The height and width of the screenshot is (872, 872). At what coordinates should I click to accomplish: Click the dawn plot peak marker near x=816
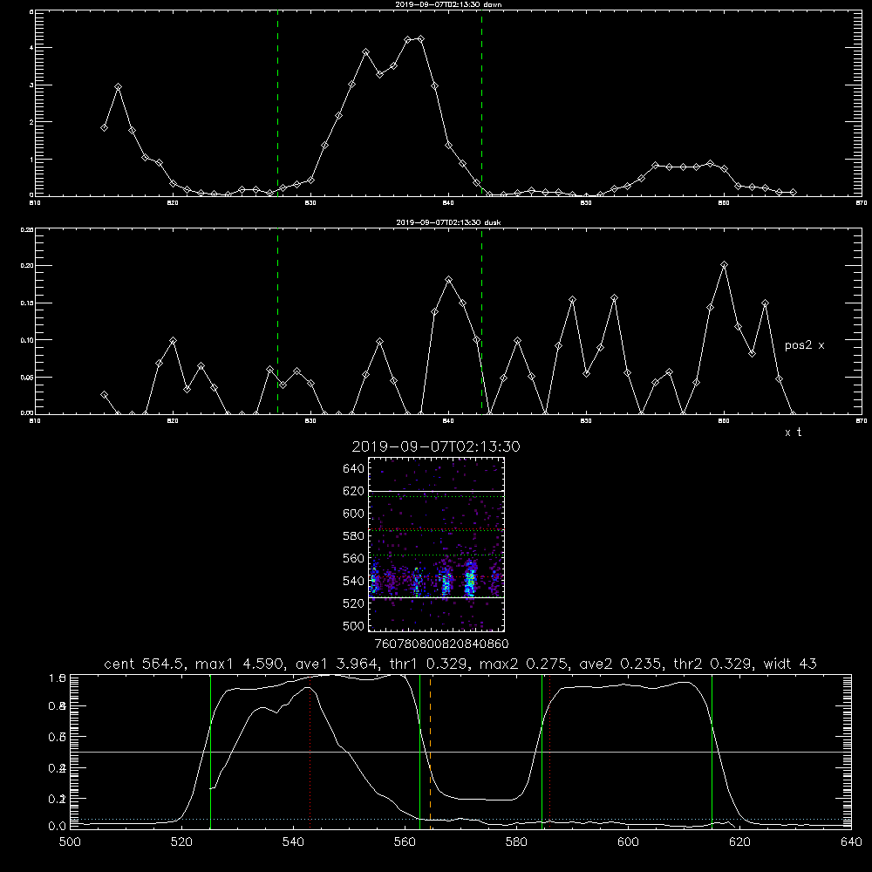118,87
